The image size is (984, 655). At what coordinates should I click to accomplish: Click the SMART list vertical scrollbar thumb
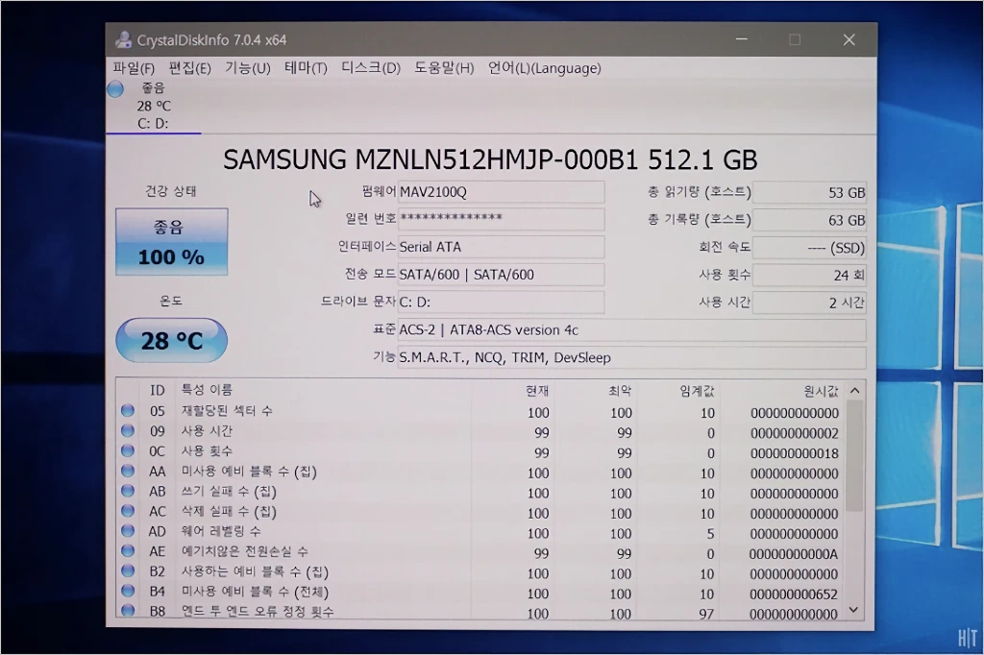pyautogui.click(x=854, y=456)
